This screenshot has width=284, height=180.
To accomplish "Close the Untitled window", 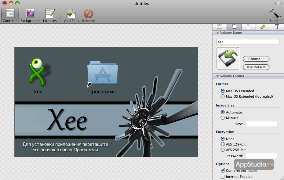I will tap(5, 3).
